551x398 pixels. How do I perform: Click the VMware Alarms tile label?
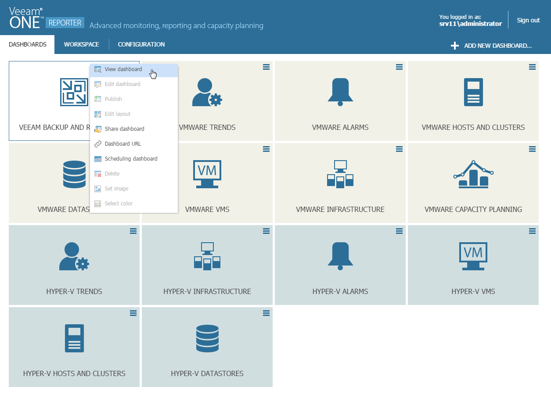(x=340, y=127)
